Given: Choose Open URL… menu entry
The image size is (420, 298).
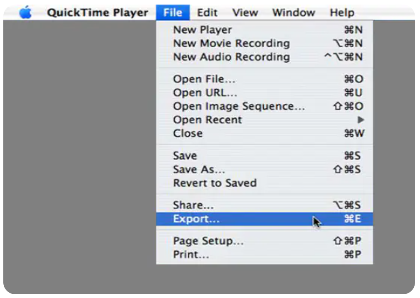Looking at the screenshot, I should [x=264, y=93].
